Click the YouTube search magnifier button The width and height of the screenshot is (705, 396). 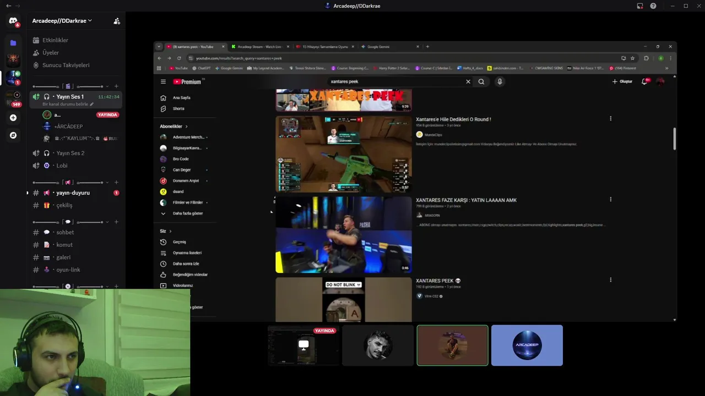pyautogui.click(x=481, y=81)
